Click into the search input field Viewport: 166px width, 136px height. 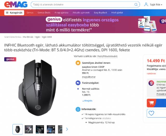point(82,5)
